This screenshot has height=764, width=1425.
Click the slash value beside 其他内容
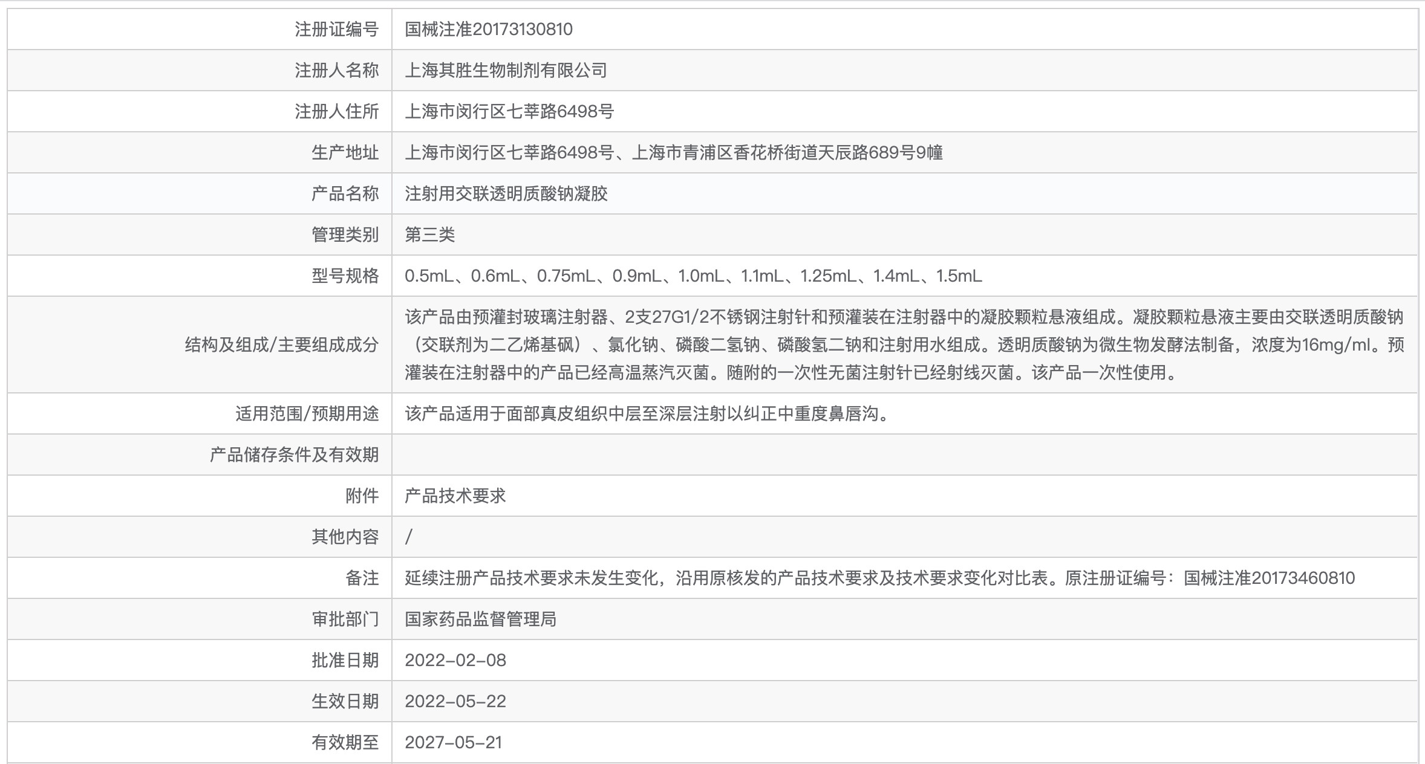(409, 537)
